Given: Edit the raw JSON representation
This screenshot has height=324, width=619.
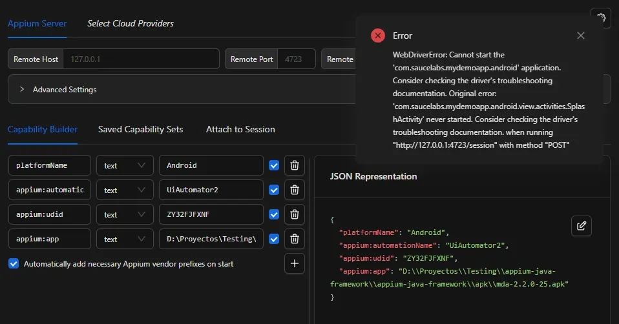Looking at the screenshot, I should click(x=581, y=226).
